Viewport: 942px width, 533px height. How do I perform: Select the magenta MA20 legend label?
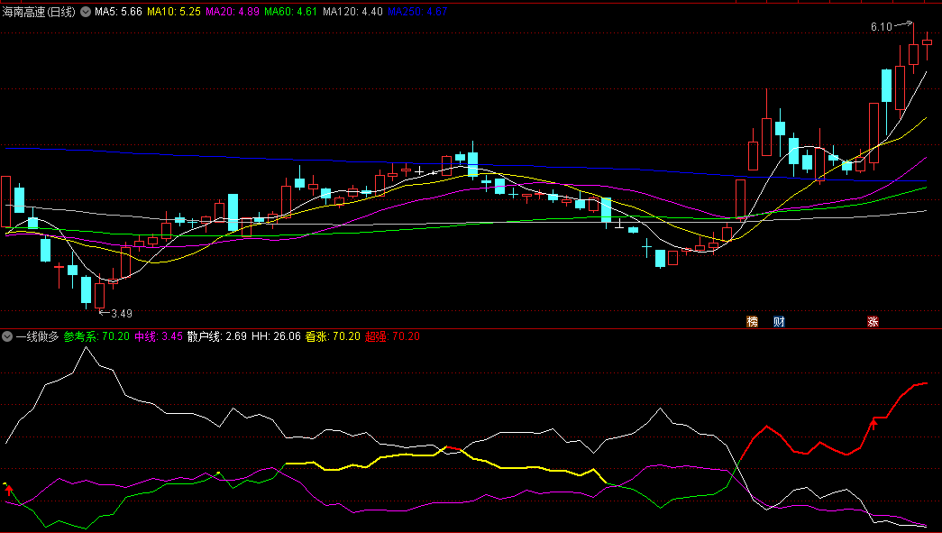(233, 13)
